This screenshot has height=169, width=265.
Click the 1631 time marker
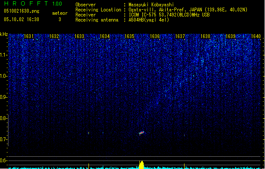click(x=29, y=36)
